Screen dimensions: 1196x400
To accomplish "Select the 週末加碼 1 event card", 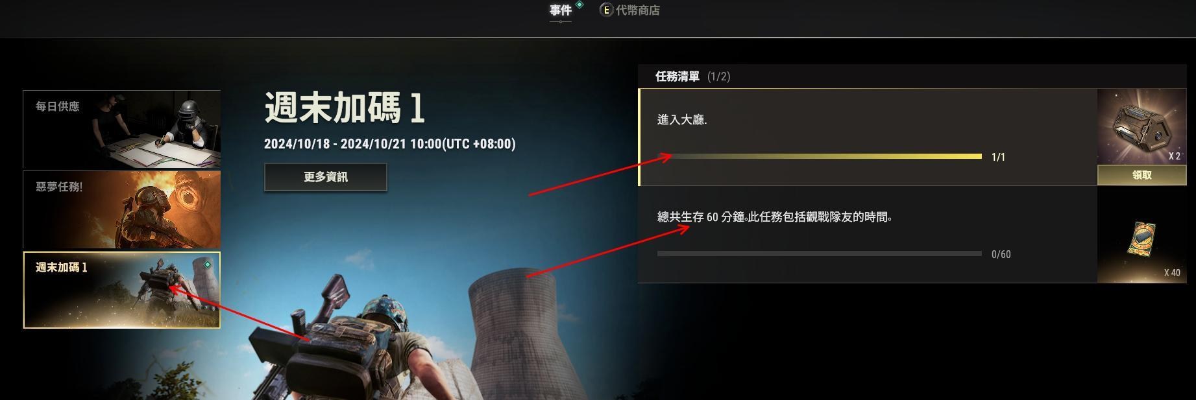I will (122, 290).
